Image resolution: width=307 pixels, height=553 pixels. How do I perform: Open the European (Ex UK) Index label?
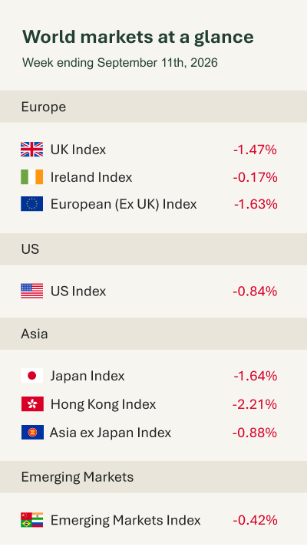pos(124,204)
